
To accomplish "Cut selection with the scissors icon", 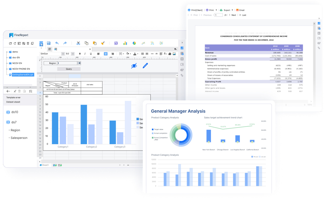I will (78, 43).
